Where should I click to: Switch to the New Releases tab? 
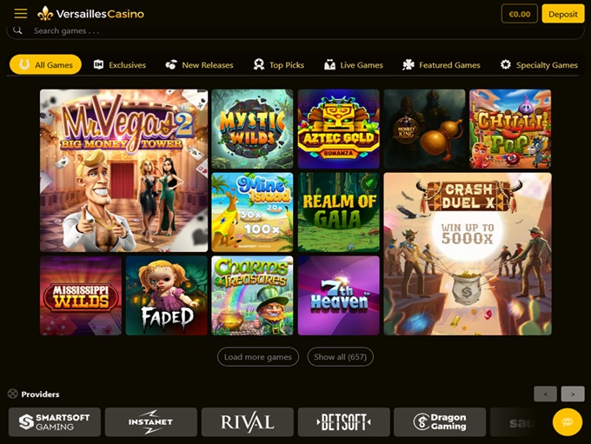click(x=199, y=65)
